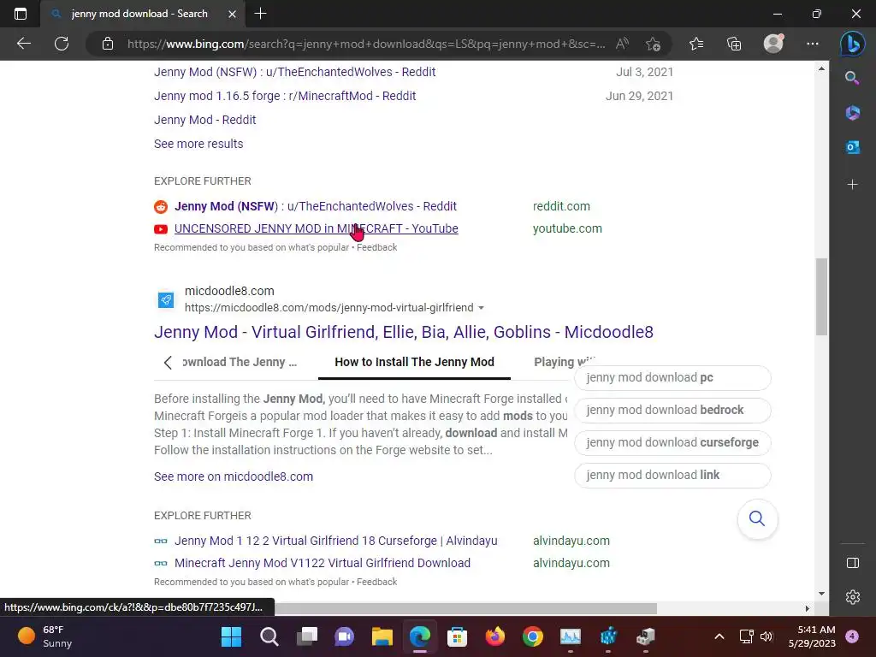Image resolution: width=876 pixels, height=657 pixels.
Task: Search suggestion jenny mod download link
Action: coord(672,475)
